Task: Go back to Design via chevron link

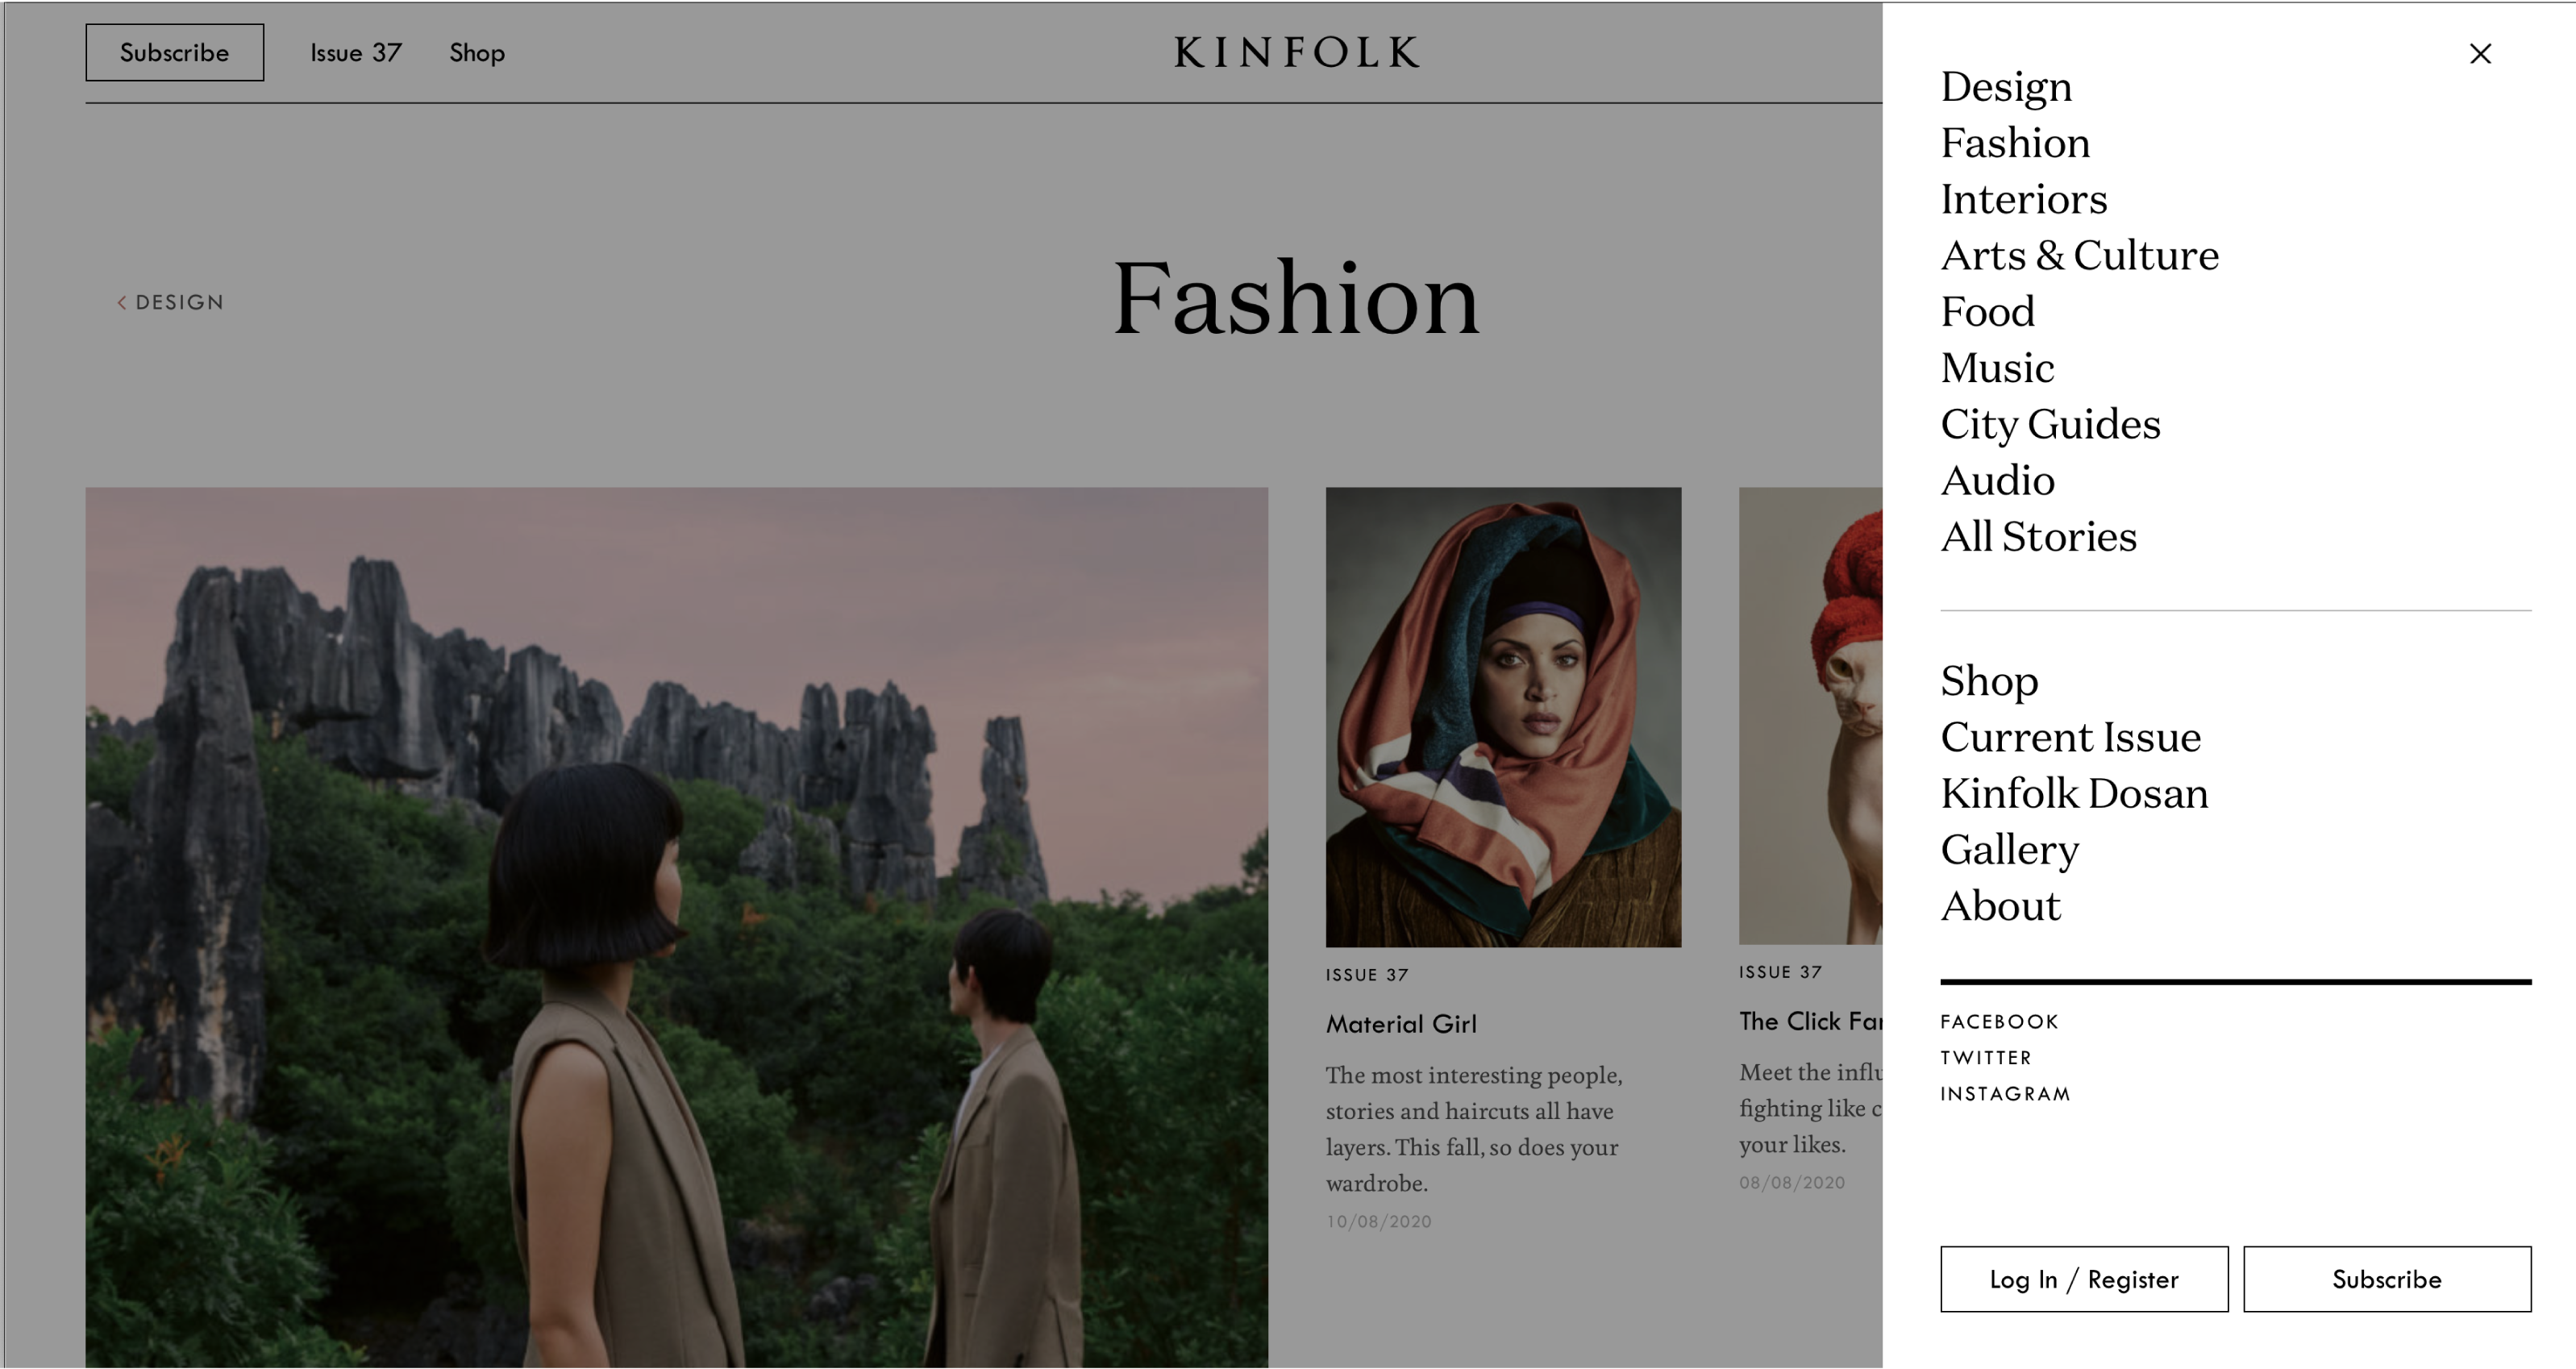Action: 170,302
